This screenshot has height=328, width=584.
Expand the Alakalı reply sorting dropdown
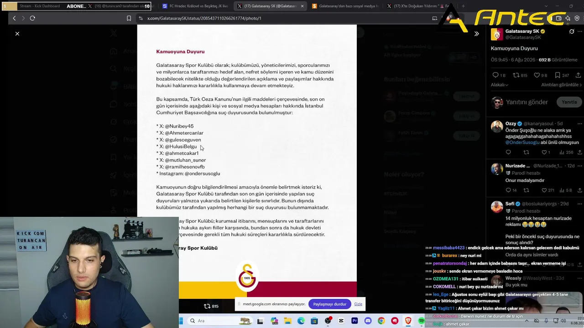tap(500, 85)
